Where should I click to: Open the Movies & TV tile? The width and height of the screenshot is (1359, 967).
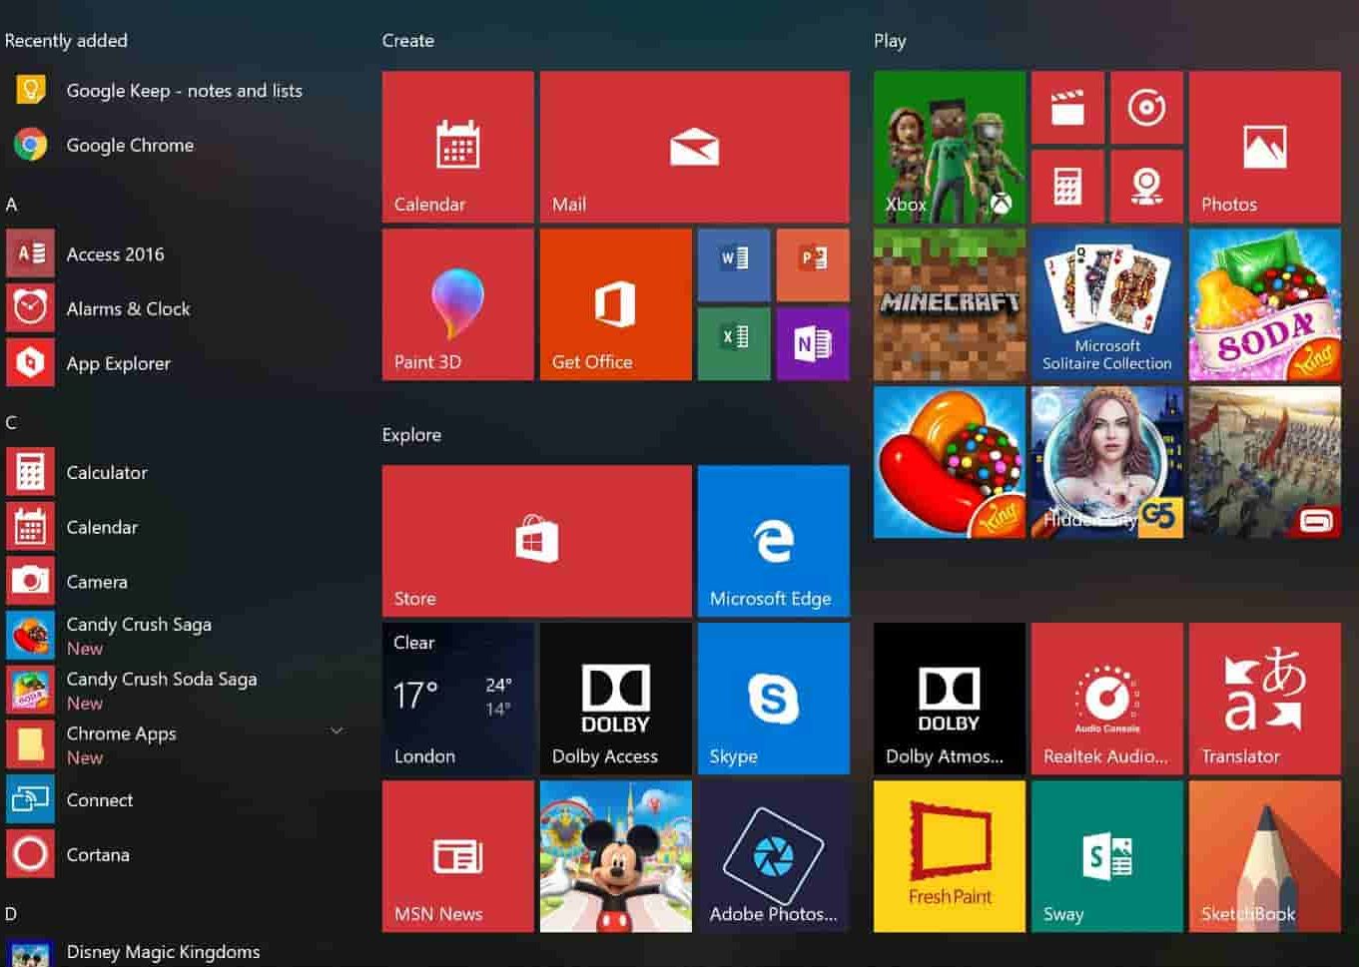(1066, 108)
